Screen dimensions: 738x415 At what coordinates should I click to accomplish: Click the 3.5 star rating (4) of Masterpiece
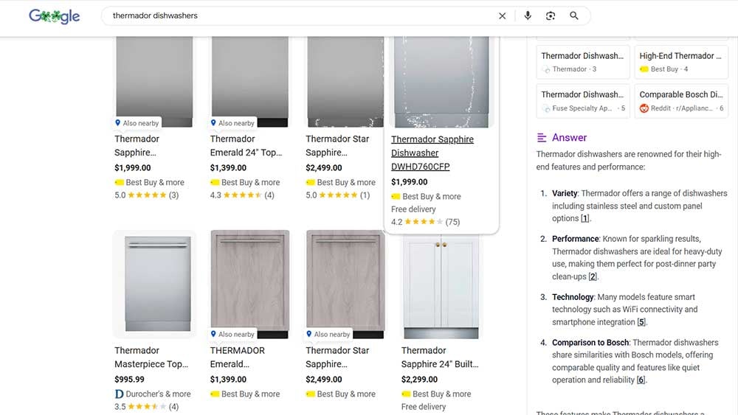point(146,407)
